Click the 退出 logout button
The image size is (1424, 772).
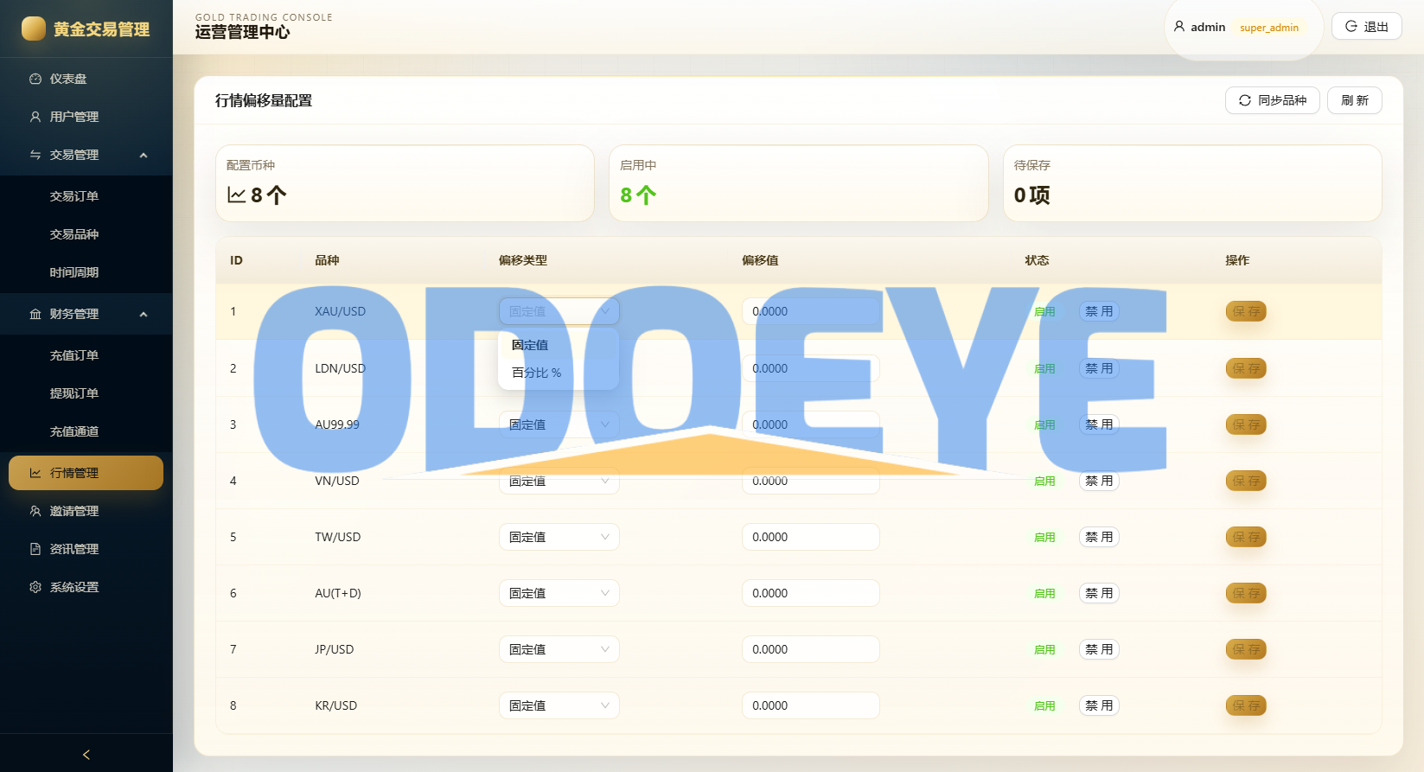(1366, 27)
